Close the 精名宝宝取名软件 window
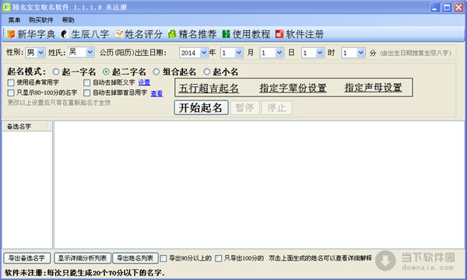Image resolution: width=467 pixels, height=280 pixels. (x=458, y=7)
